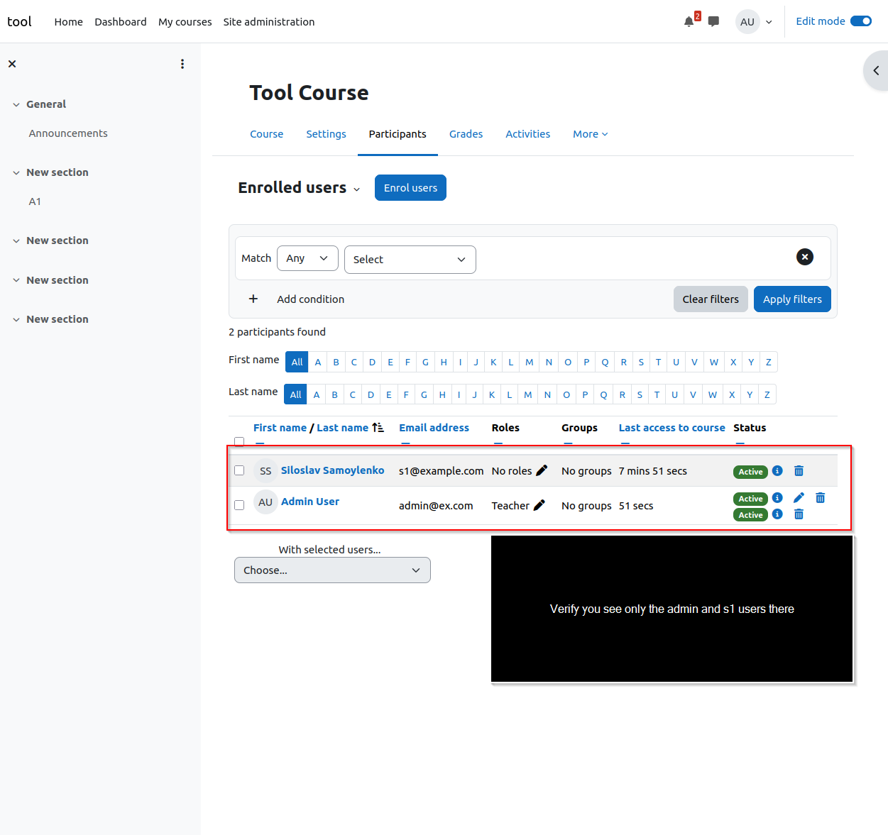Click the AU avatar in the Admin User row

265,502
